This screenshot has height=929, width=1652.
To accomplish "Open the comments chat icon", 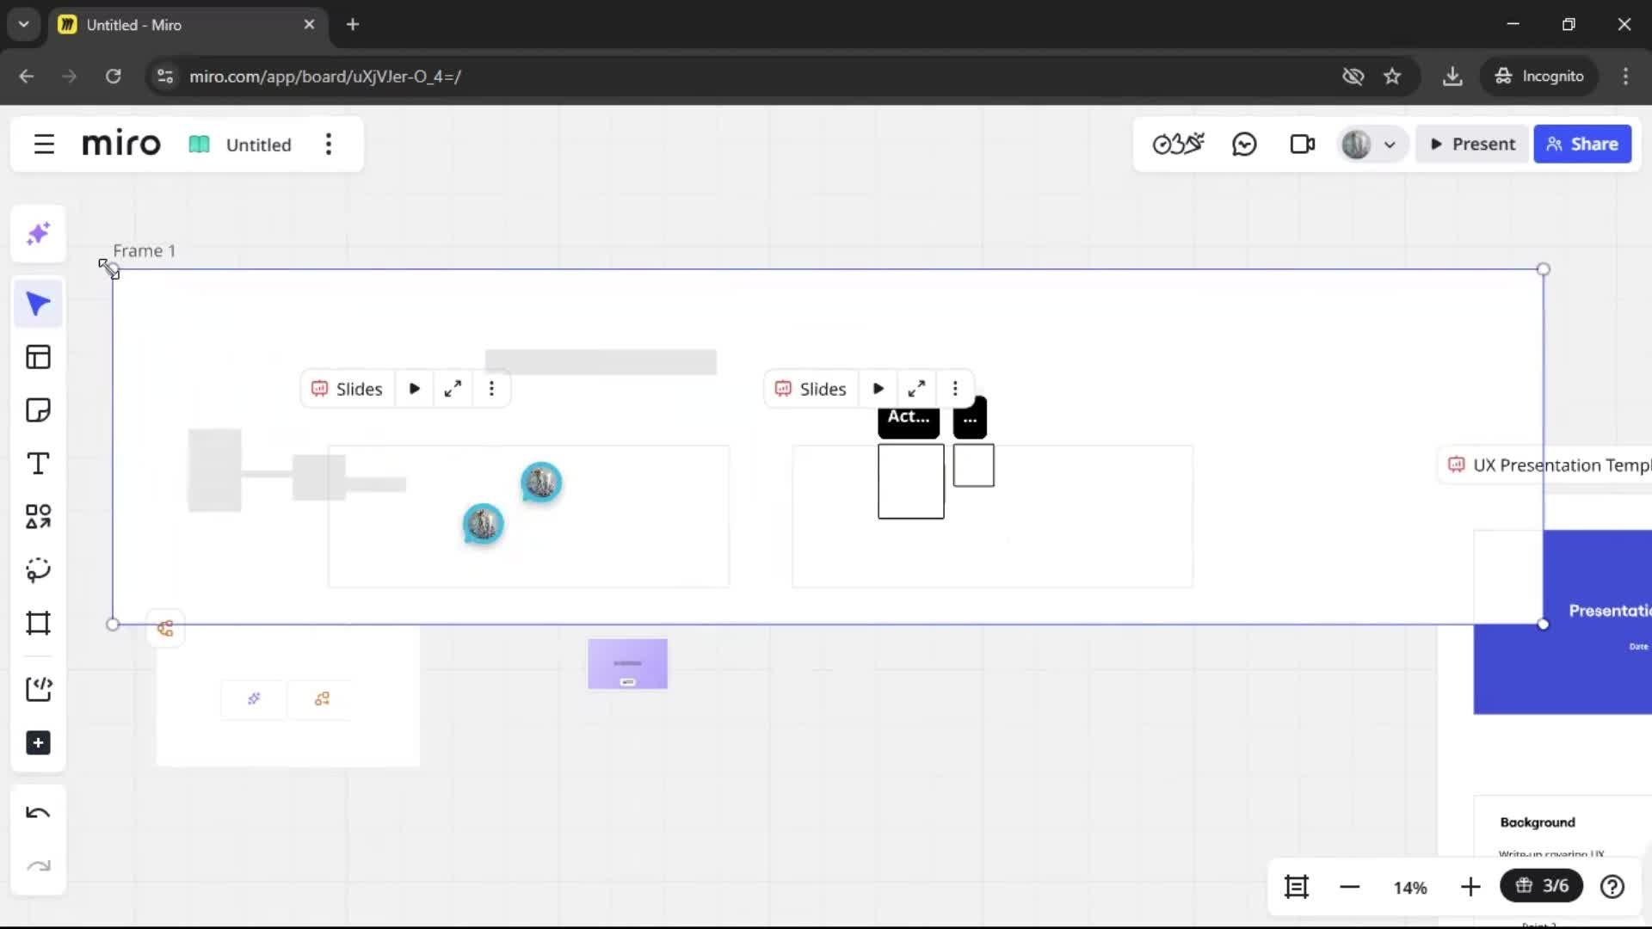I will [1244, 144].
